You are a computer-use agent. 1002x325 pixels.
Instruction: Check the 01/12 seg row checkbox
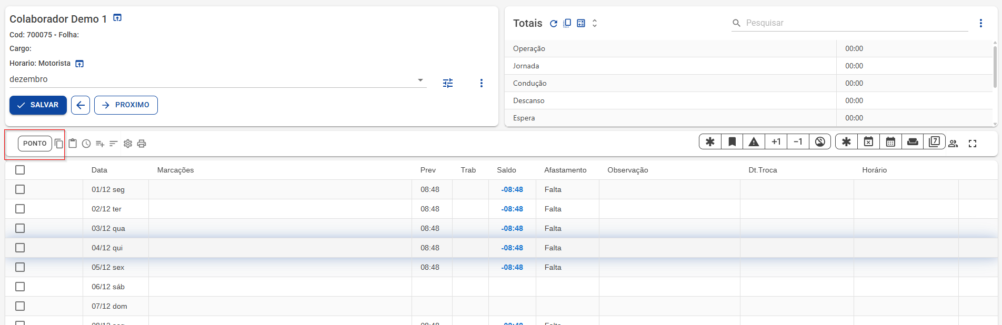click(x=20, y=189)
